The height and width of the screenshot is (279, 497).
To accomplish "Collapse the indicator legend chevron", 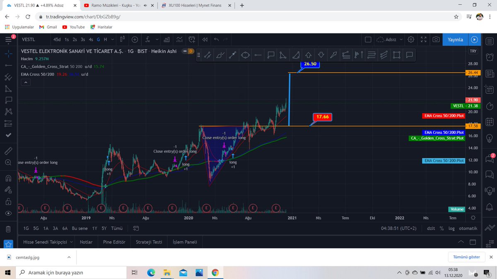I will tap(26, 83).
